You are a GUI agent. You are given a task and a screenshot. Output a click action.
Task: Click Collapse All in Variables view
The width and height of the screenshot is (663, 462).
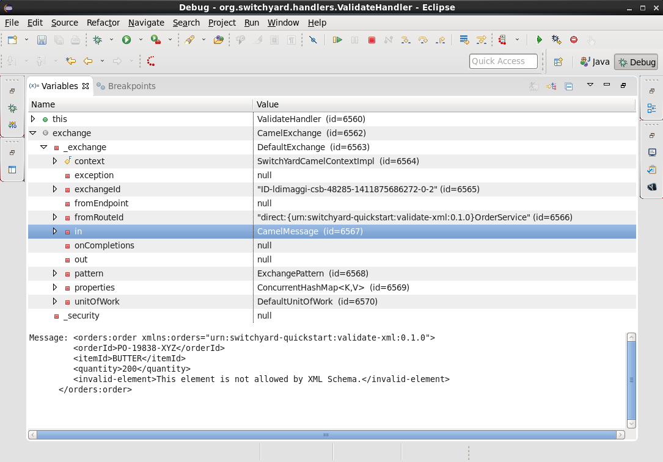(569, 86)
